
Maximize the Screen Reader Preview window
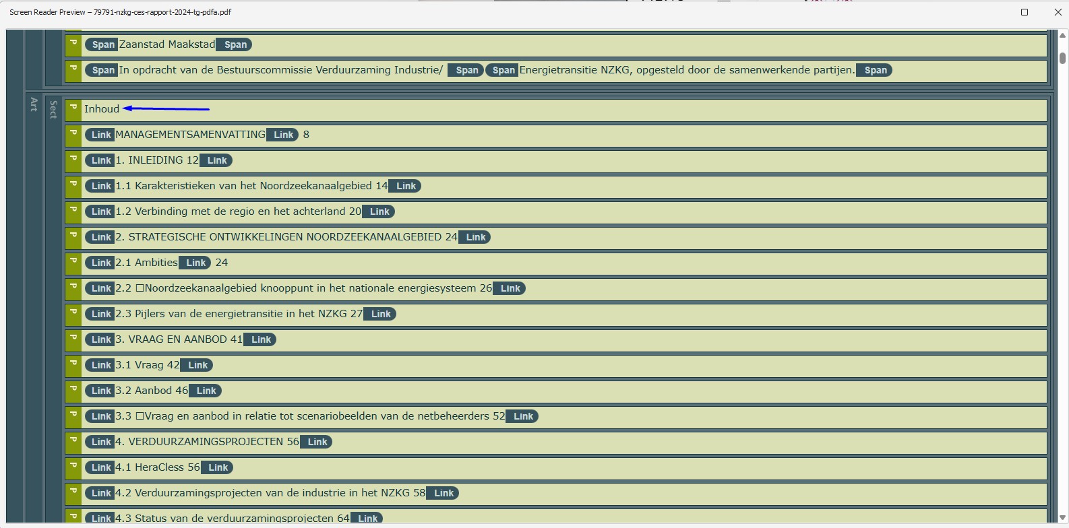1024,12
